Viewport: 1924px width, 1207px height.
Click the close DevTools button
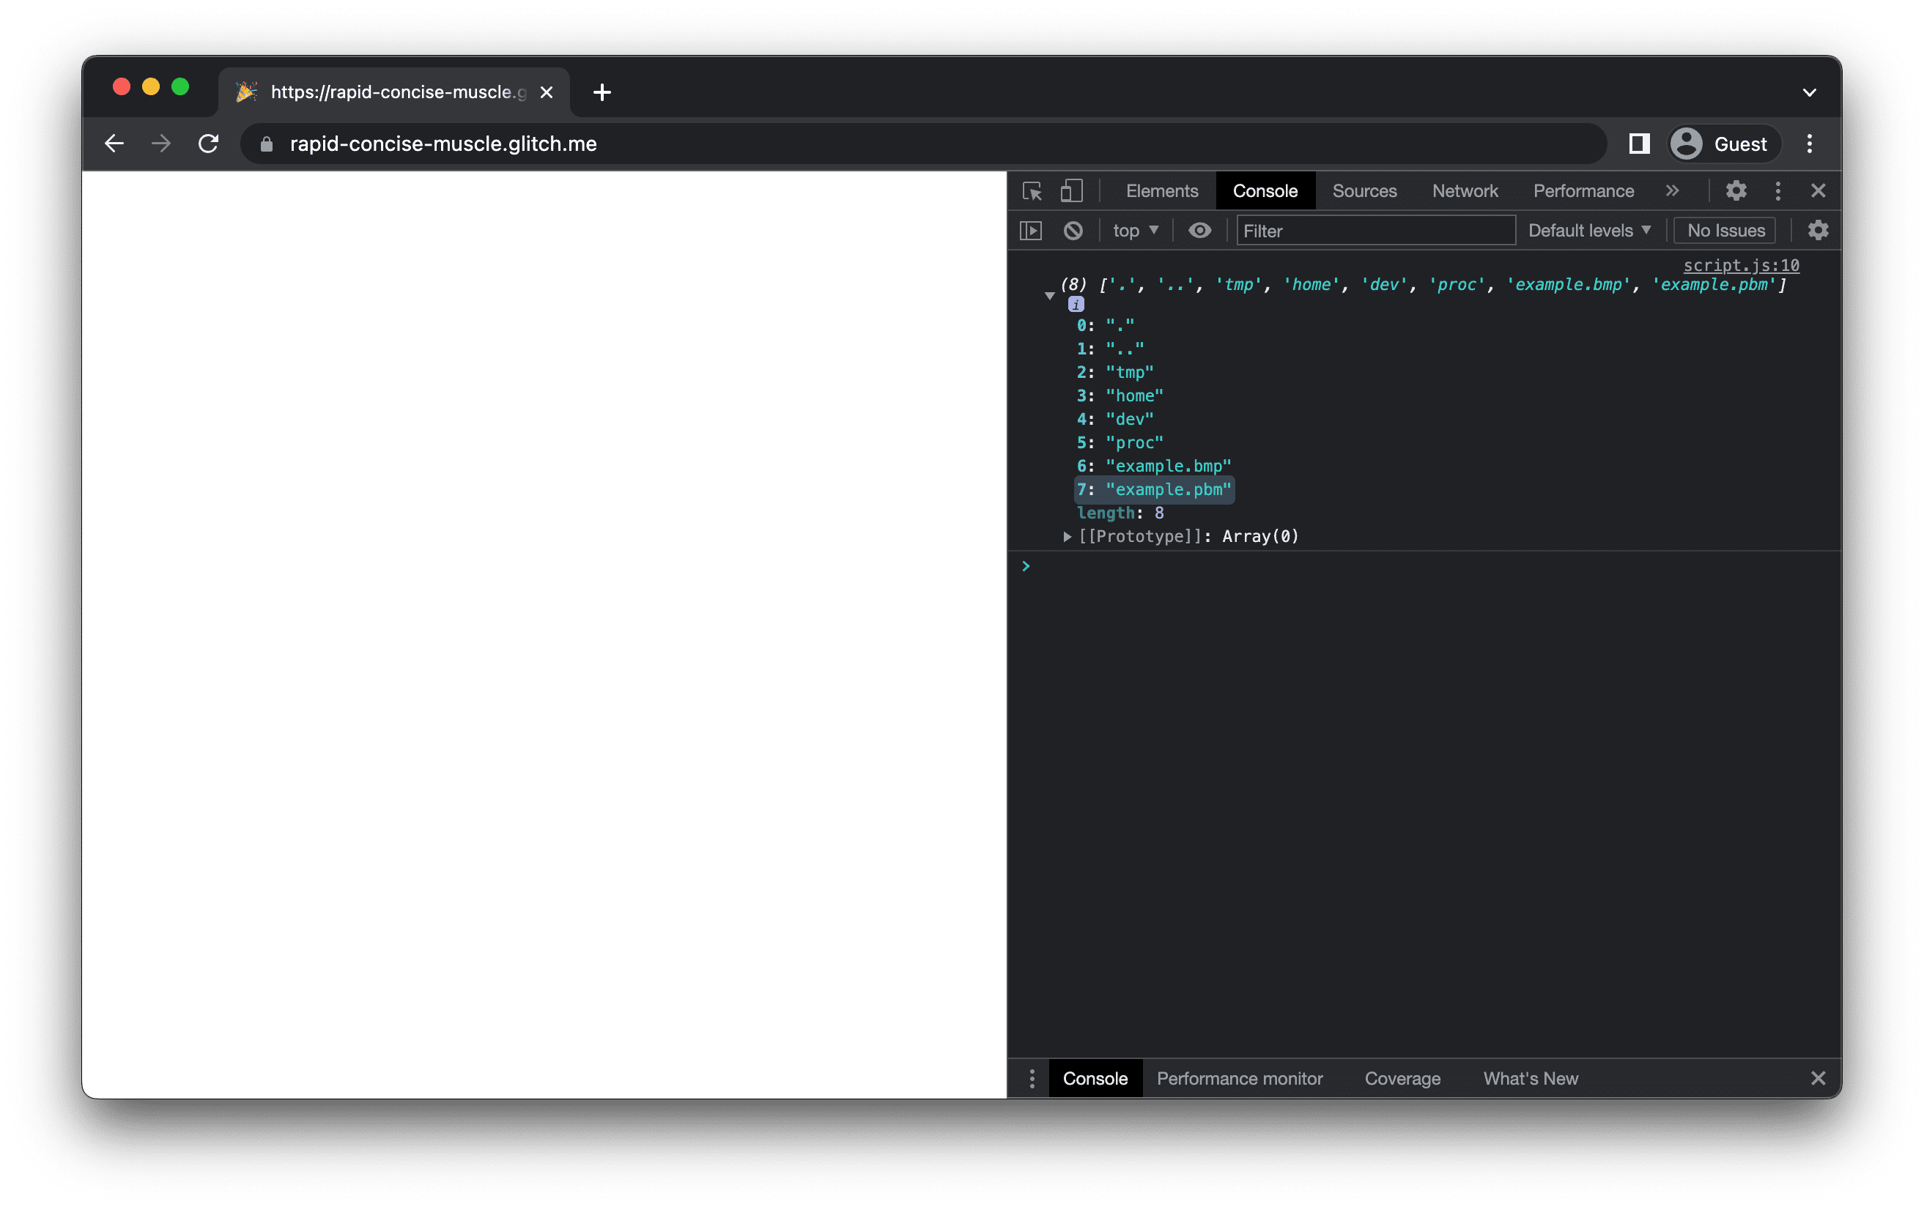coord(1818,190)
